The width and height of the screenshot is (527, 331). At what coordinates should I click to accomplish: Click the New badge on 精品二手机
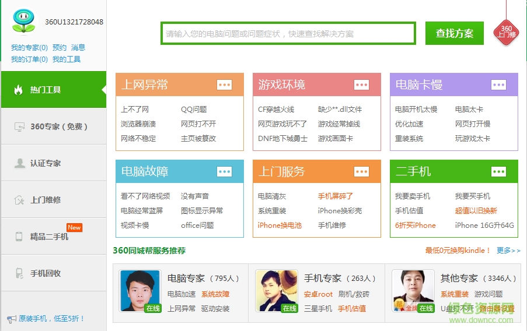pos(74,227)
